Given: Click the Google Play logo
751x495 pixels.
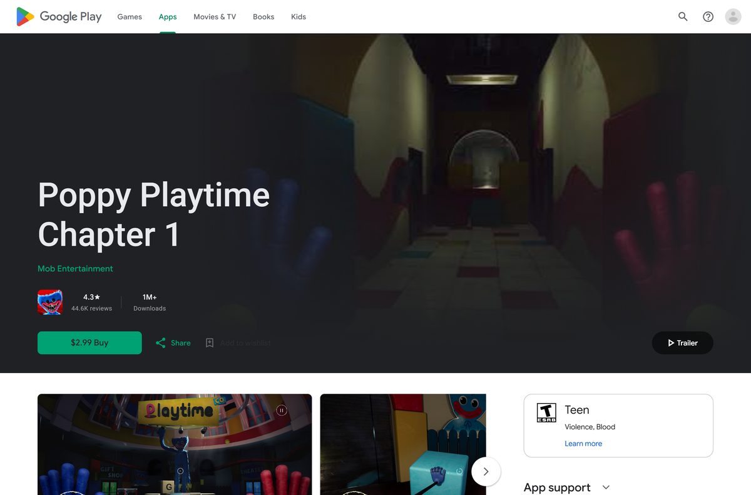Looking at the screenshot, I should click(x=59, y=17).
